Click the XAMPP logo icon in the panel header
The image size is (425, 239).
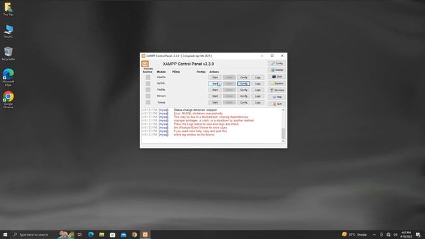[145, 64]
